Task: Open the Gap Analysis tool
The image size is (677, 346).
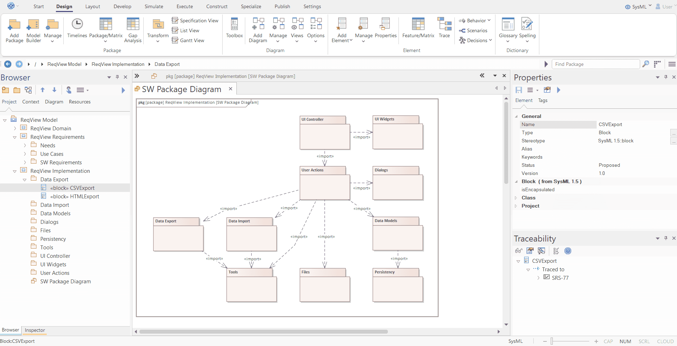Action: point(133,30)
